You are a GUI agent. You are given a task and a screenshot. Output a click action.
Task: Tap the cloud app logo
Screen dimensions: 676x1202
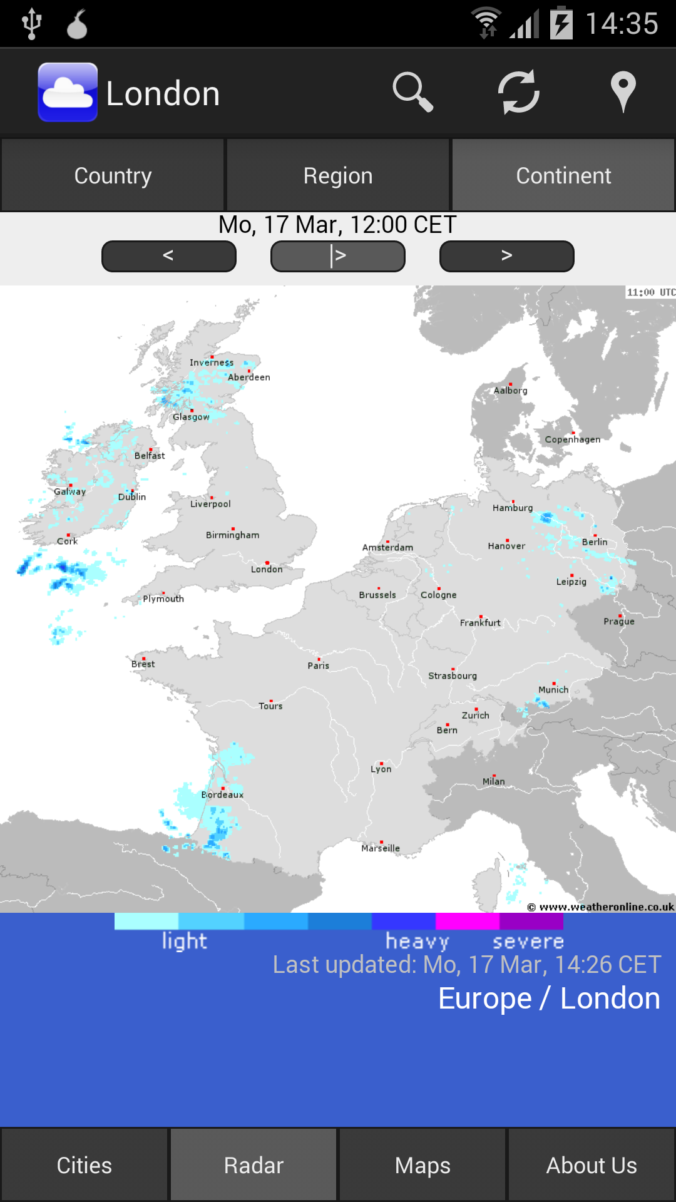(68, 93)
